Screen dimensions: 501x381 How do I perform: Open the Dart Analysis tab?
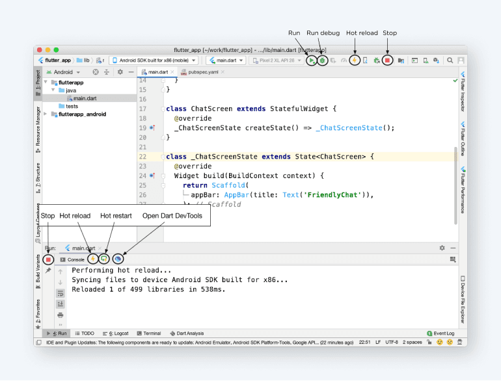[187, 334]
